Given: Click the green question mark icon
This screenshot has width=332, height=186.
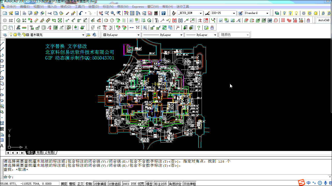Looking at the screenshot, I should (199, 28).
